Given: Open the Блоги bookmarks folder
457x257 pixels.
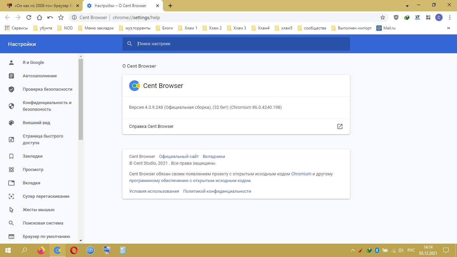Looking at the screenshot, I should click(164, 28).
